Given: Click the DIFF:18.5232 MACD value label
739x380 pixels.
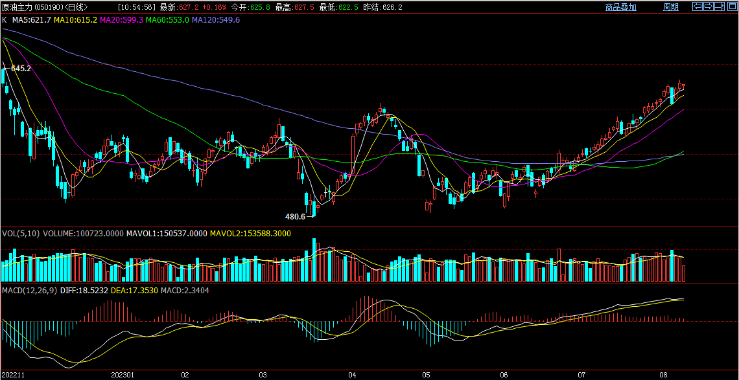Looking at the screenshot, I should pos(84,291).
